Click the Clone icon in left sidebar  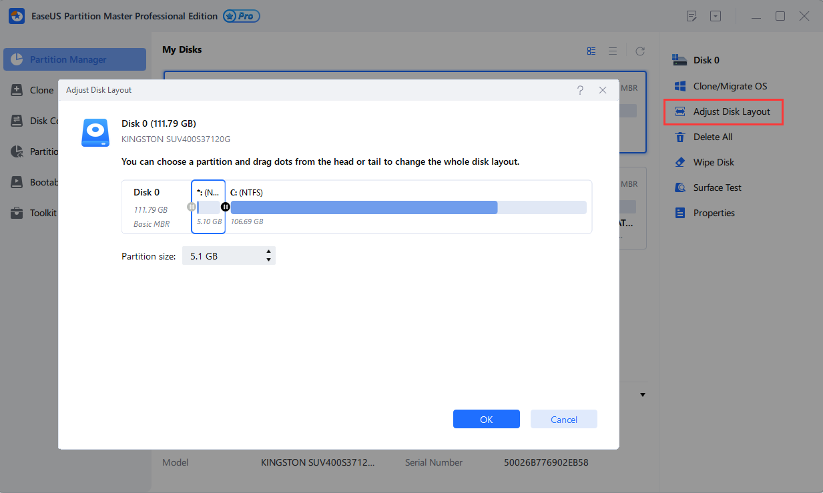tap(18, 90)
